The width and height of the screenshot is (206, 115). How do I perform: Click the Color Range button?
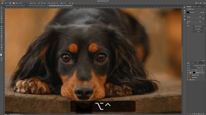[x=198, y=29]
